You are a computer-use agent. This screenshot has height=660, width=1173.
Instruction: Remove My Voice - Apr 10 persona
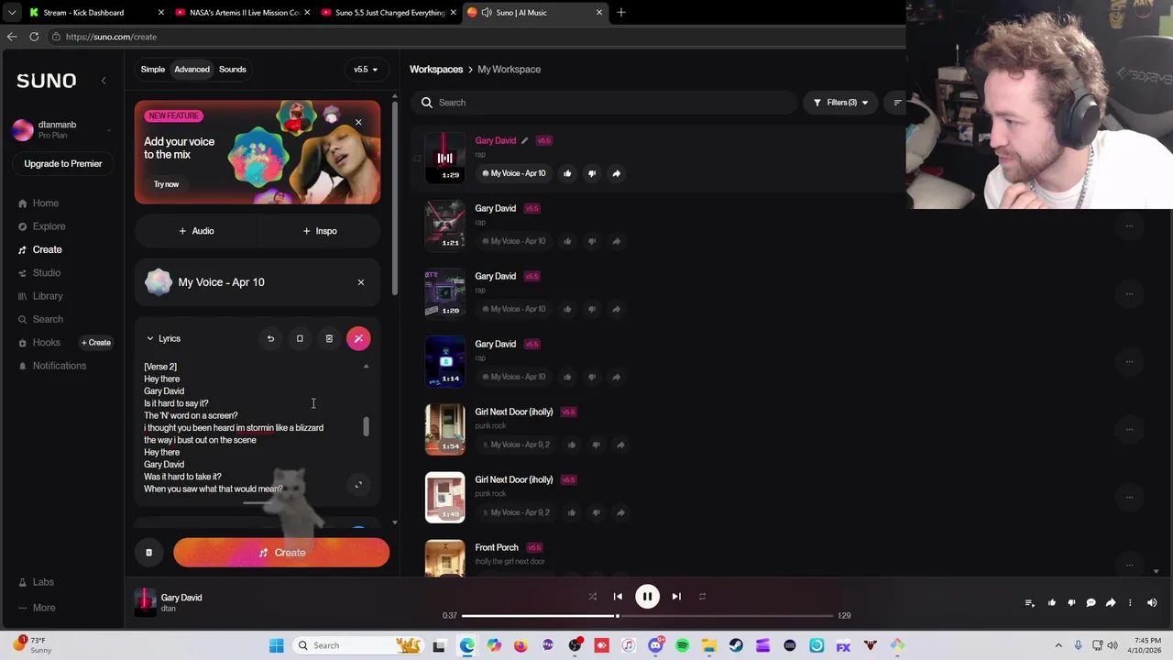pos(360,282)
